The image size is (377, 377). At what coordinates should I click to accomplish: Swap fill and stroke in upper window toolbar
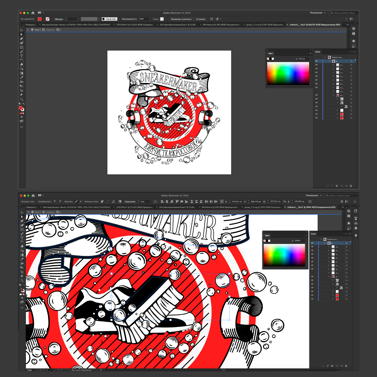pyautogui.click(x=24, y=104)
